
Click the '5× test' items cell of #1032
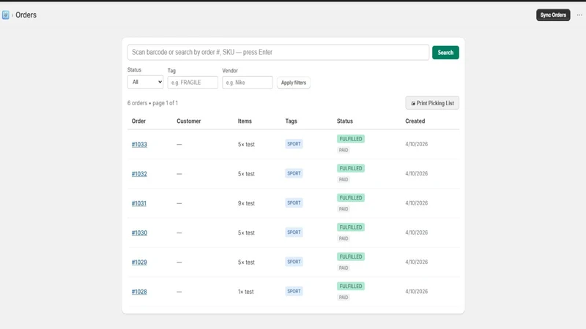[x=246, y=174]
